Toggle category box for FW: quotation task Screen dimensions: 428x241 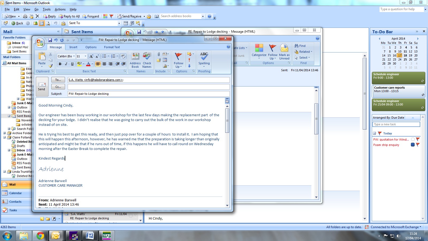point(413,140)
